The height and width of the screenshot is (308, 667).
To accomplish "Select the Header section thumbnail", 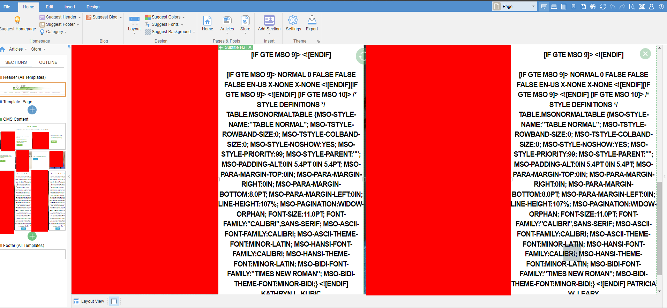I will click(33, 89).
